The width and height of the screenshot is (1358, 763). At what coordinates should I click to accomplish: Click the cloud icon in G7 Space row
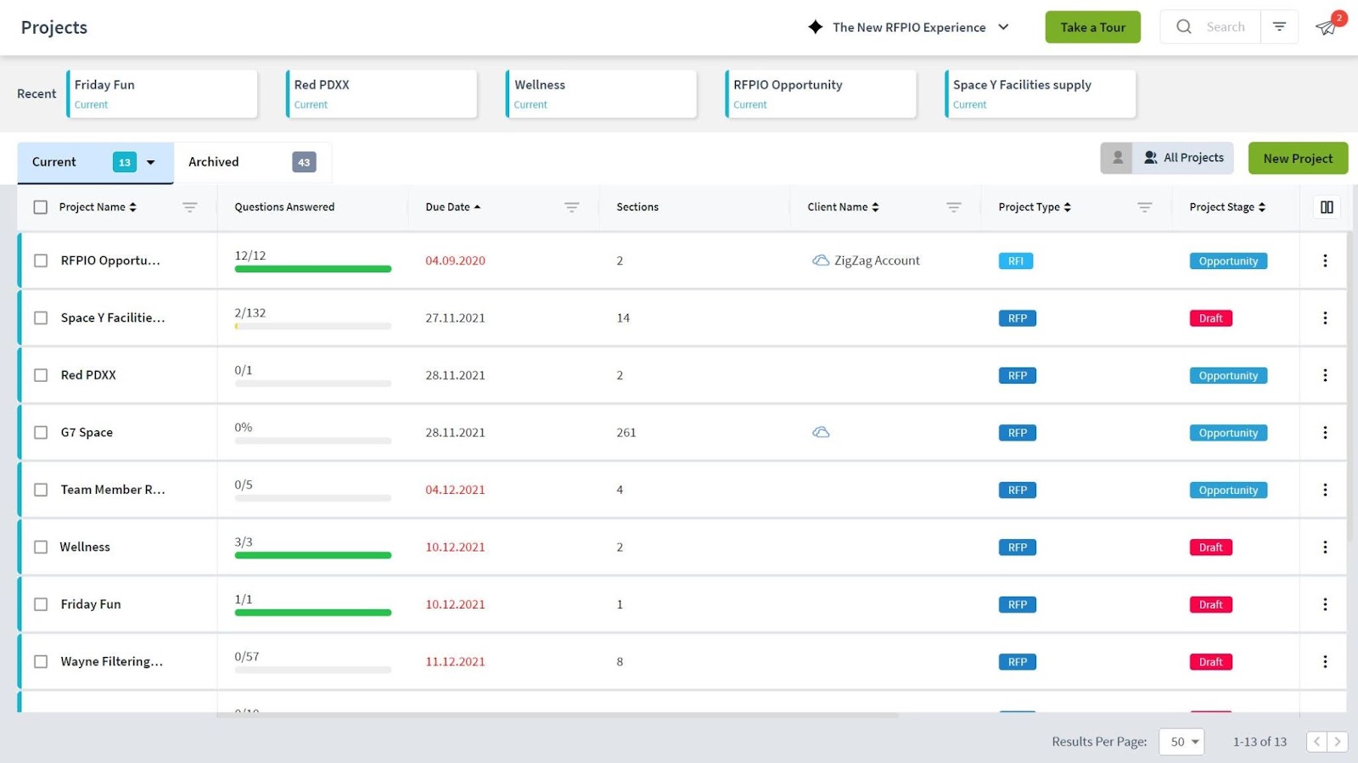[x=821, y=432]
